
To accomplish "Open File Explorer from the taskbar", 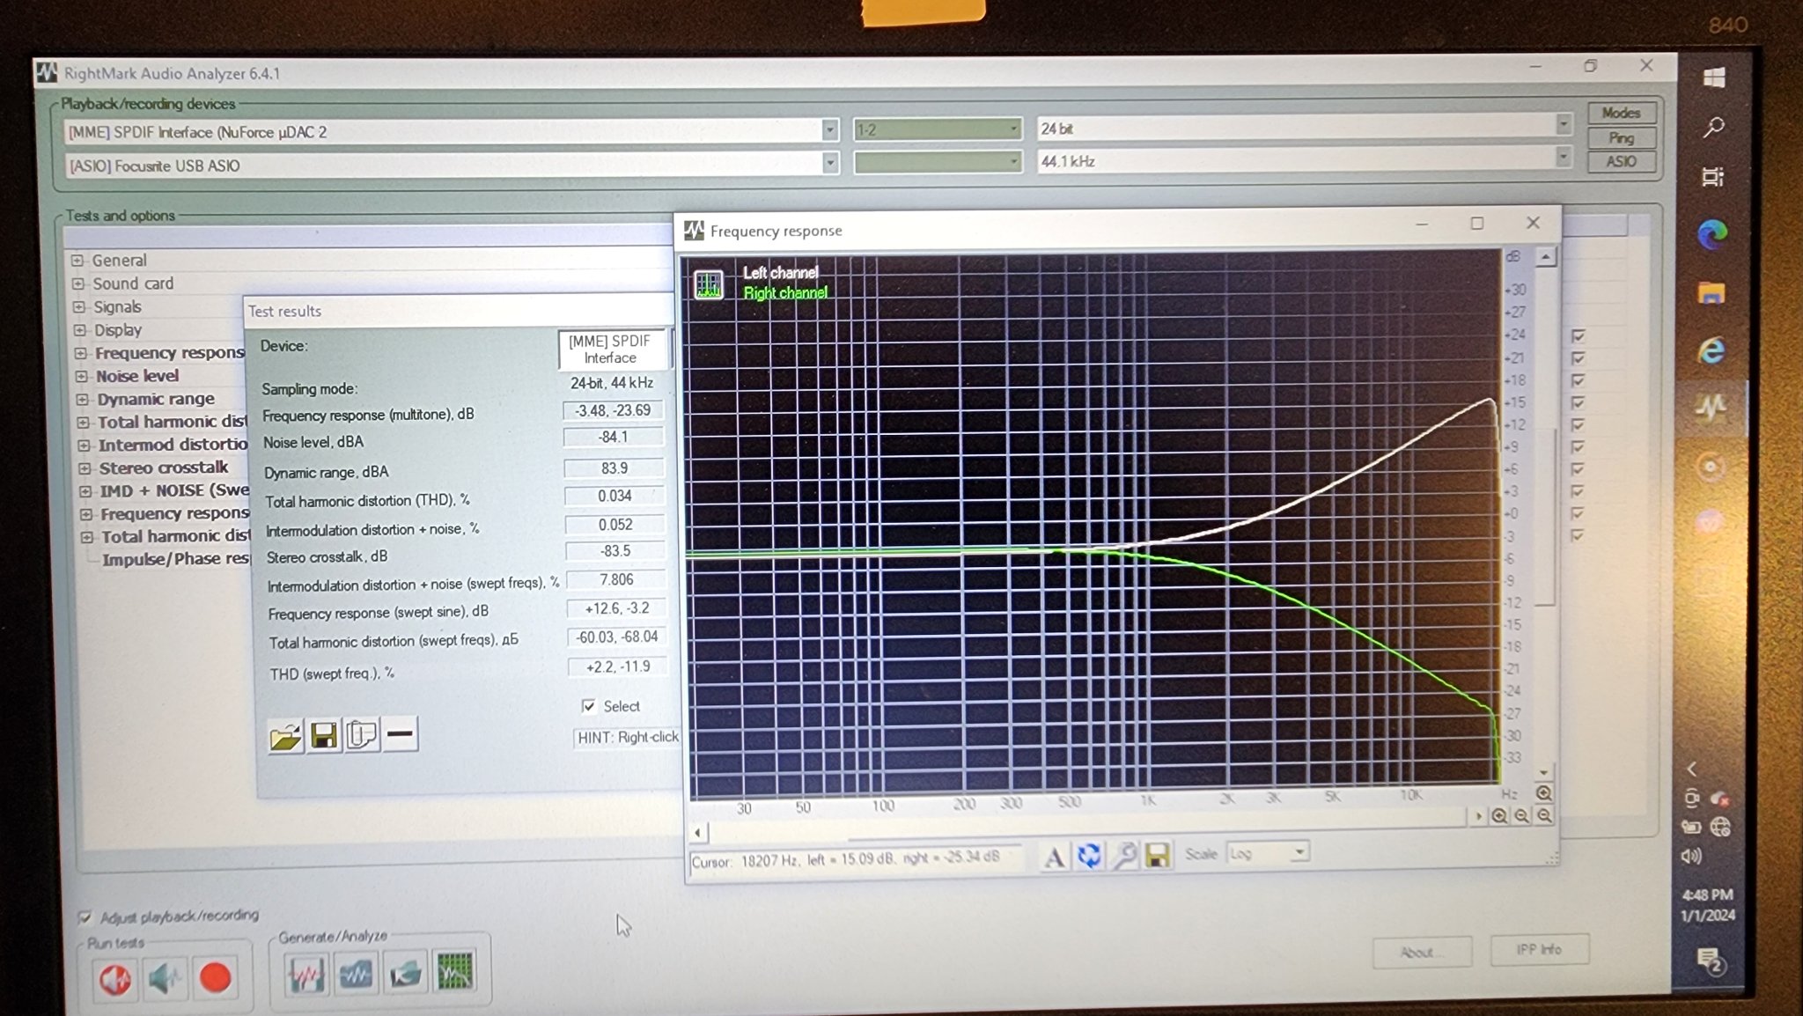I will click(1711, 293).
